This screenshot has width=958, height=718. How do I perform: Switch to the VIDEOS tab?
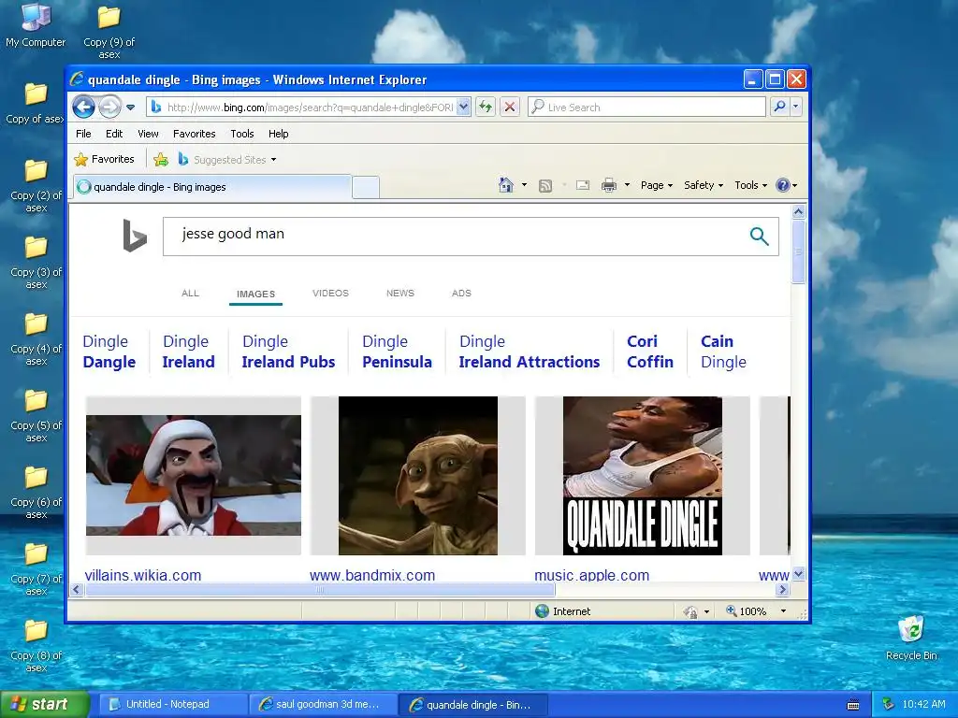pyautogui.click(x=330, y=293)
